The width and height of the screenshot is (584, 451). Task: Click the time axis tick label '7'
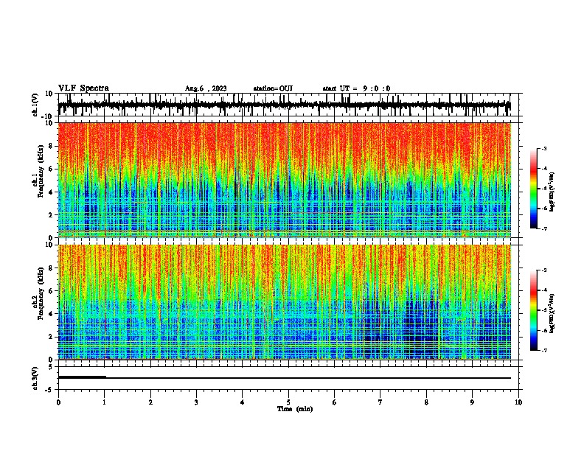click(x=380, y=402)
